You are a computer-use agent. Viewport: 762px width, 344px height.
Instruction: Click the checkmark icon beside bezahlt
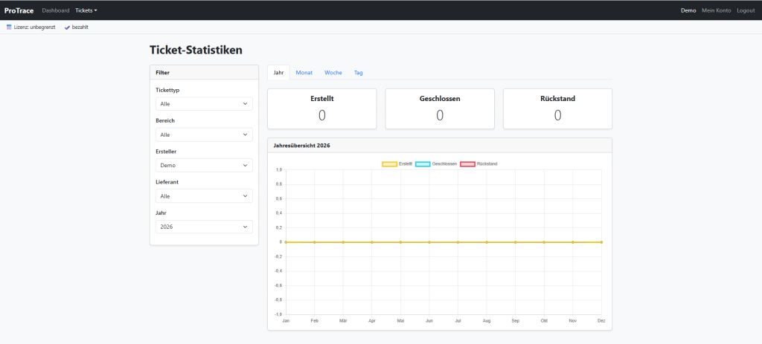coord(67,27)
